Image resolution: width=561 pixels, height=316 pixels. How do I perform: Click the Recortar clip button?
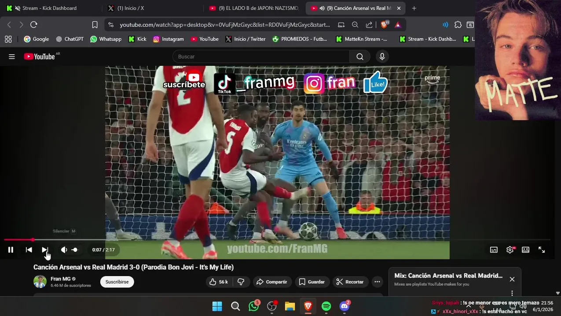(350, 282)
